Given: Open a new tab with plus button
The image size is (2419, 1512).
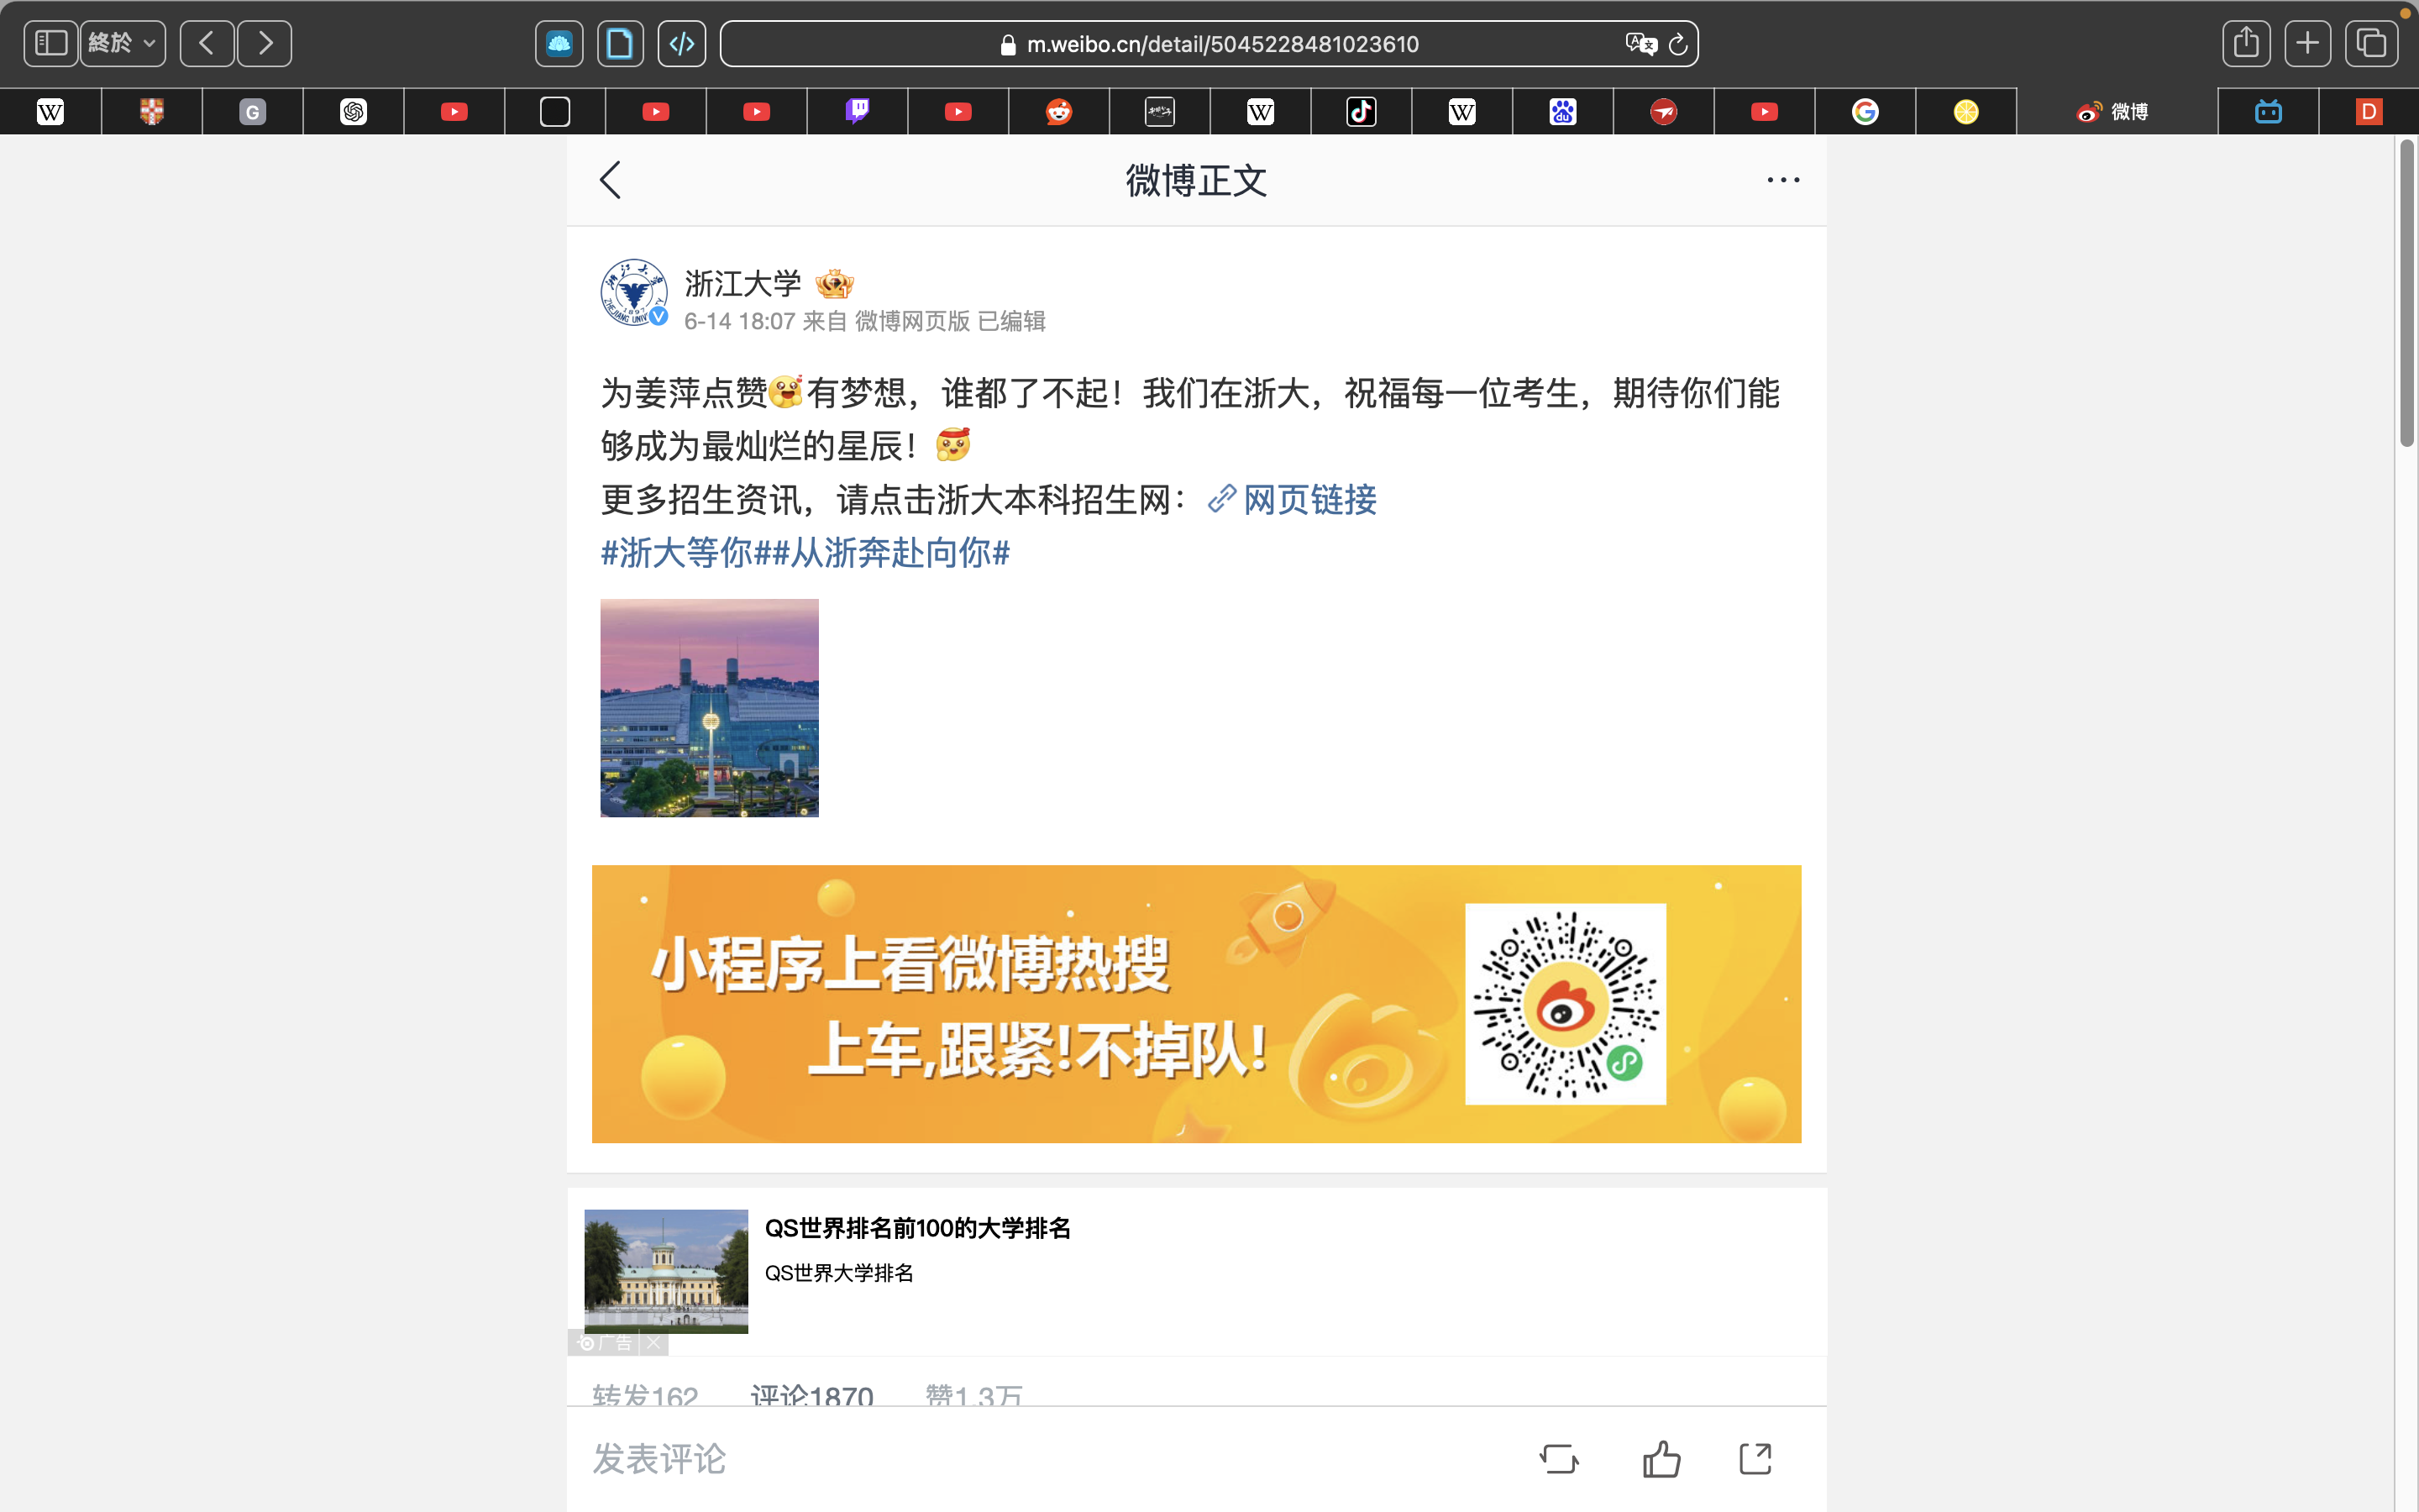Looking at the screenshot, I should coord(2308,43).
